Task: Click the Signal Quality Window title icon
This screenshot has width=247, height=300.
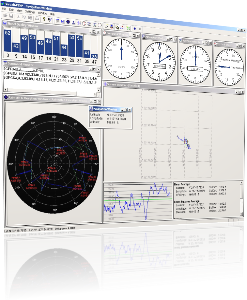Action: coord(5,23)
